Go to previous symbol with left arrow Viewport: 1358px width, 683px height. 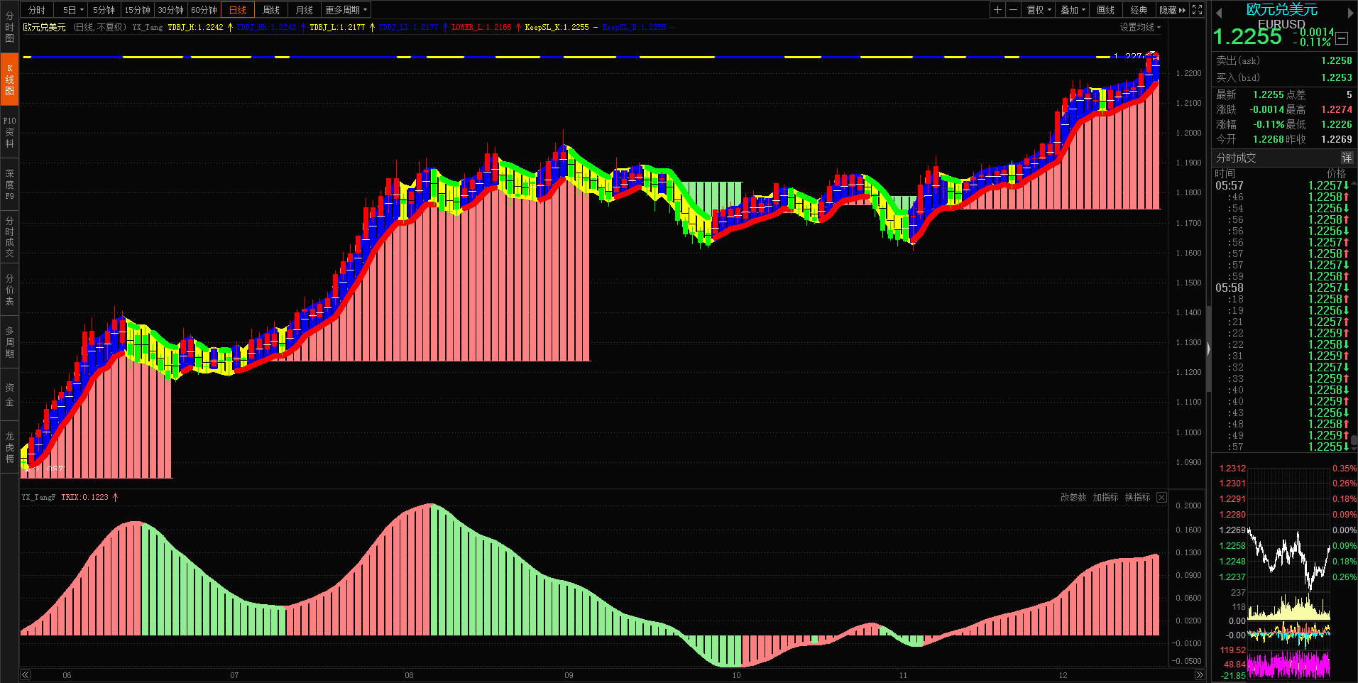point(1219,13)
